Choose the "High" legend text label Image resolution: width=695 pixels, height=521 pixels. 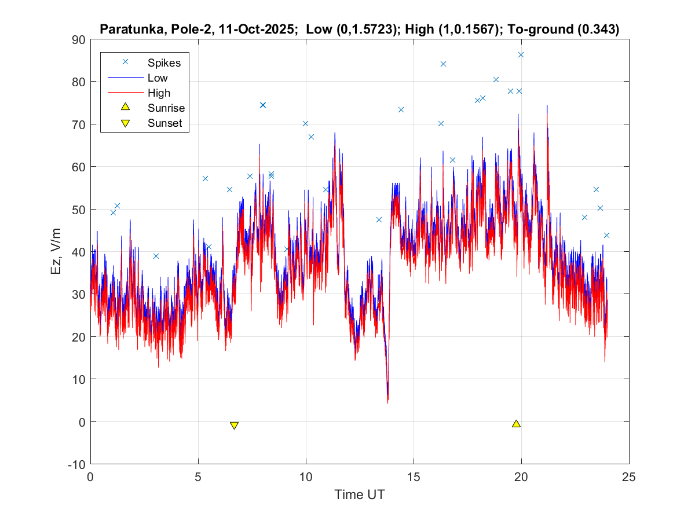[x=159, y=93]
